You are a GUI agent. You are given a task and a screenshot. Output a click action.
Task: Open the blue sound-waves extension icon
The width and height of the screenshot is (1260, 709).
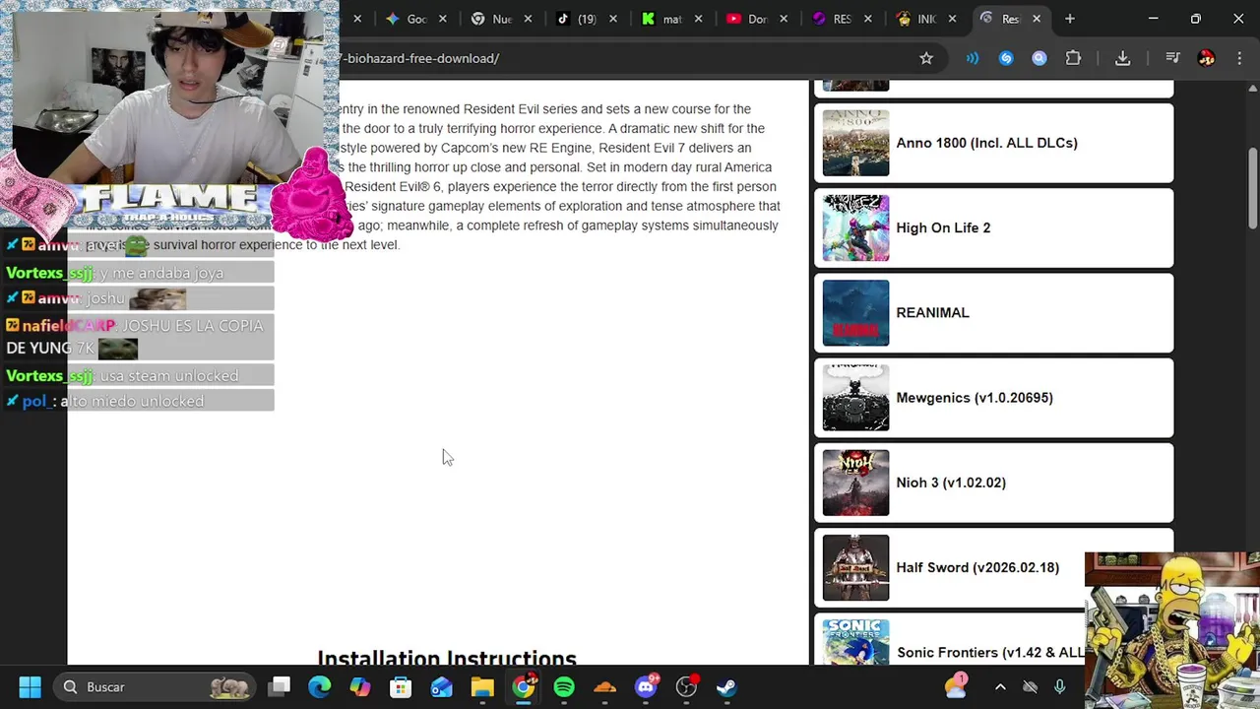point(973,58)
